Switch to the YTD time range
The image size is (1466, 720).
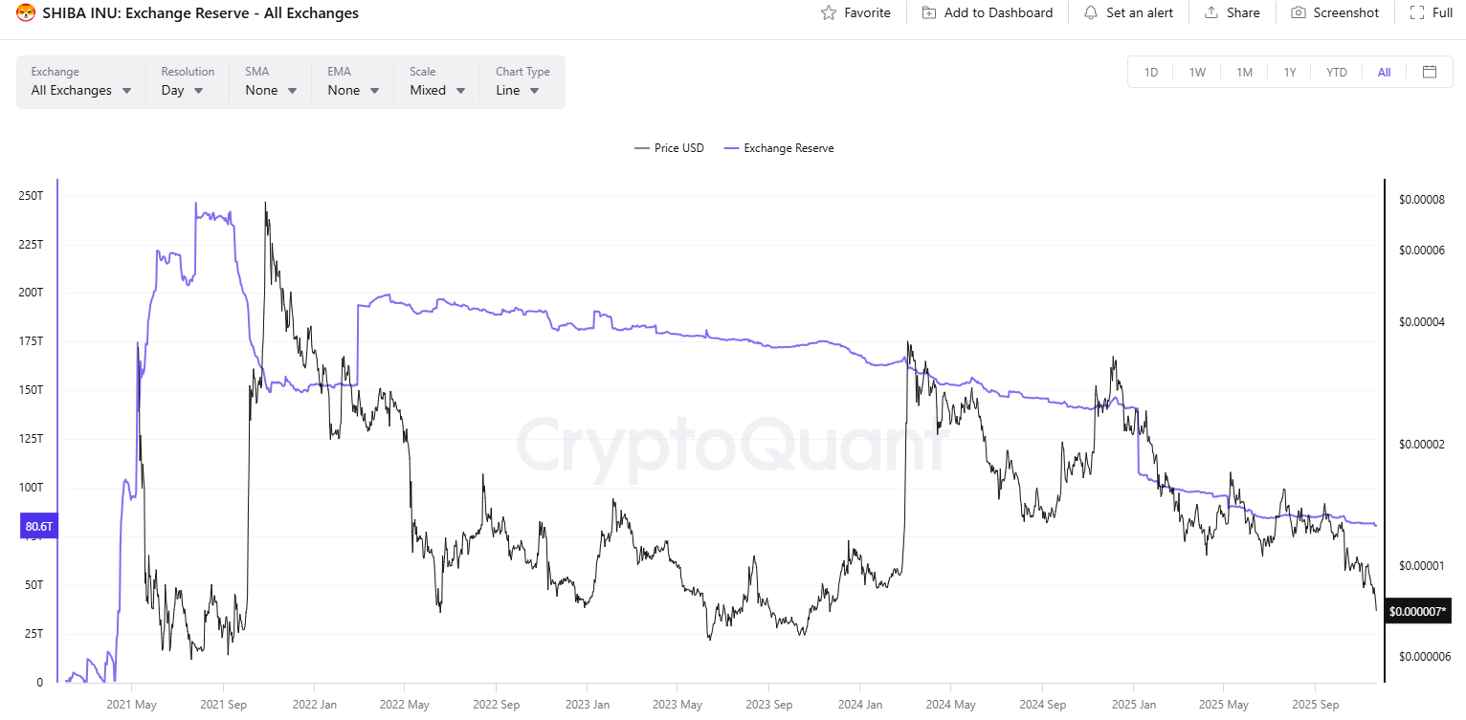pyautogui.click(x=1337, y=72)
